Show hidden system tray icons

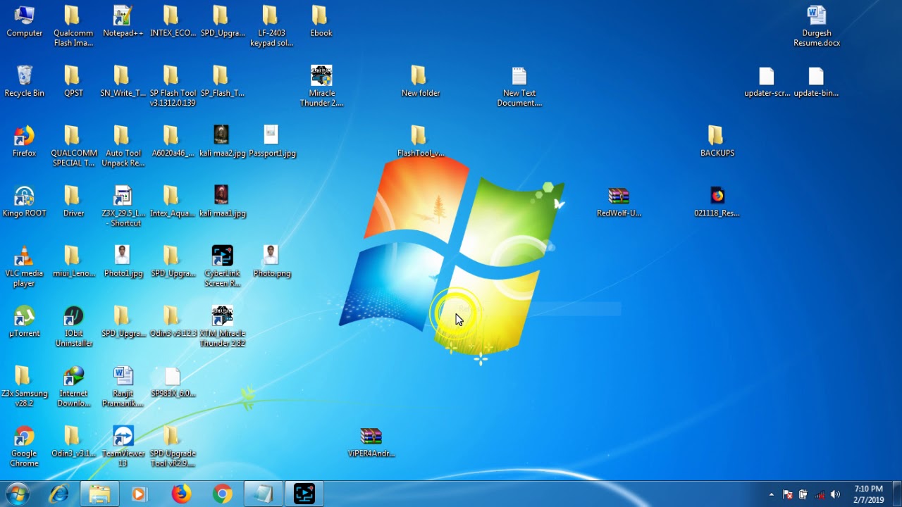coord(771,494)
